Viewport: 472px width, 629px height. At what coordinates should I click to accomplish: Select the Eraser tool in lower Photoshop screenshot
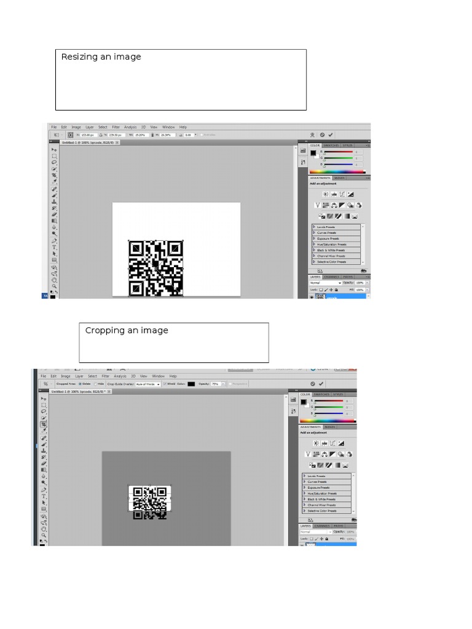[44, 463]
